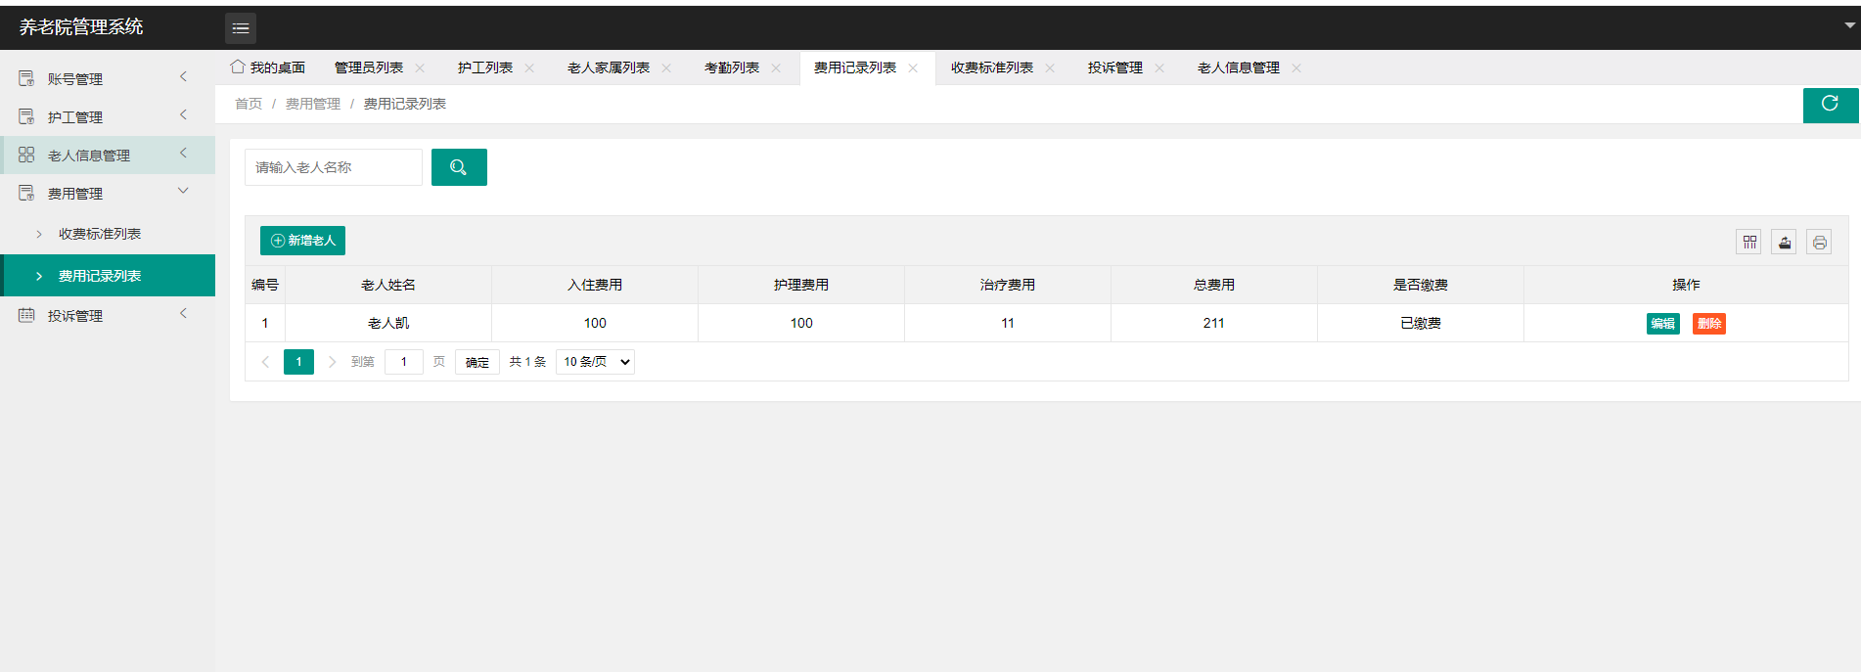The image size is (1861, 672).
Task: Click the 护理费用 column header
Action: coord(801,285)
